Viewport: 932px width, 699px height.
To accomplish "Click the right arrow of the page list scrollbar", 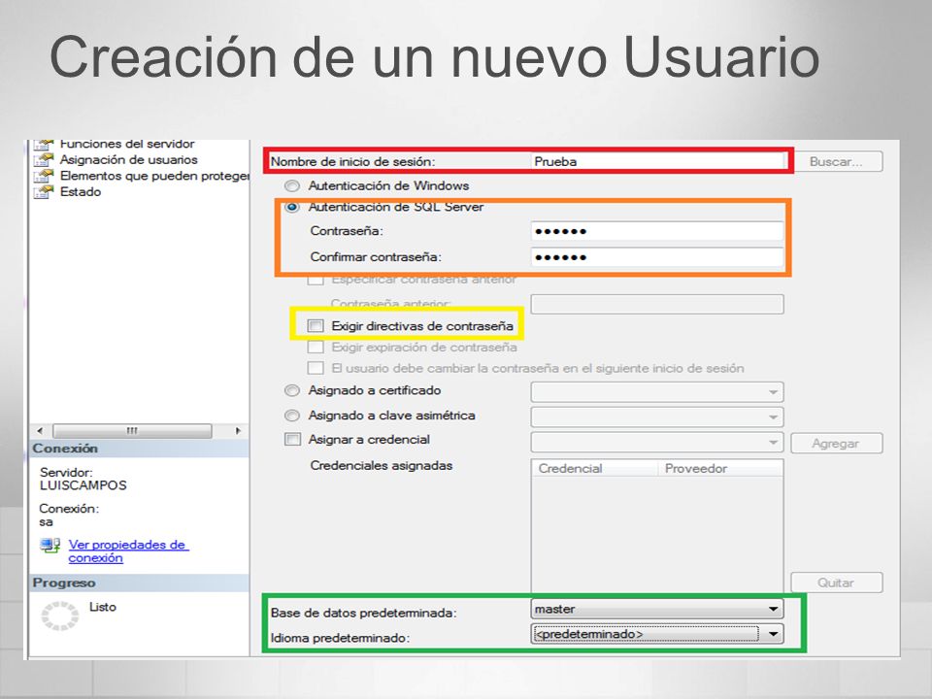I will 238,431.
